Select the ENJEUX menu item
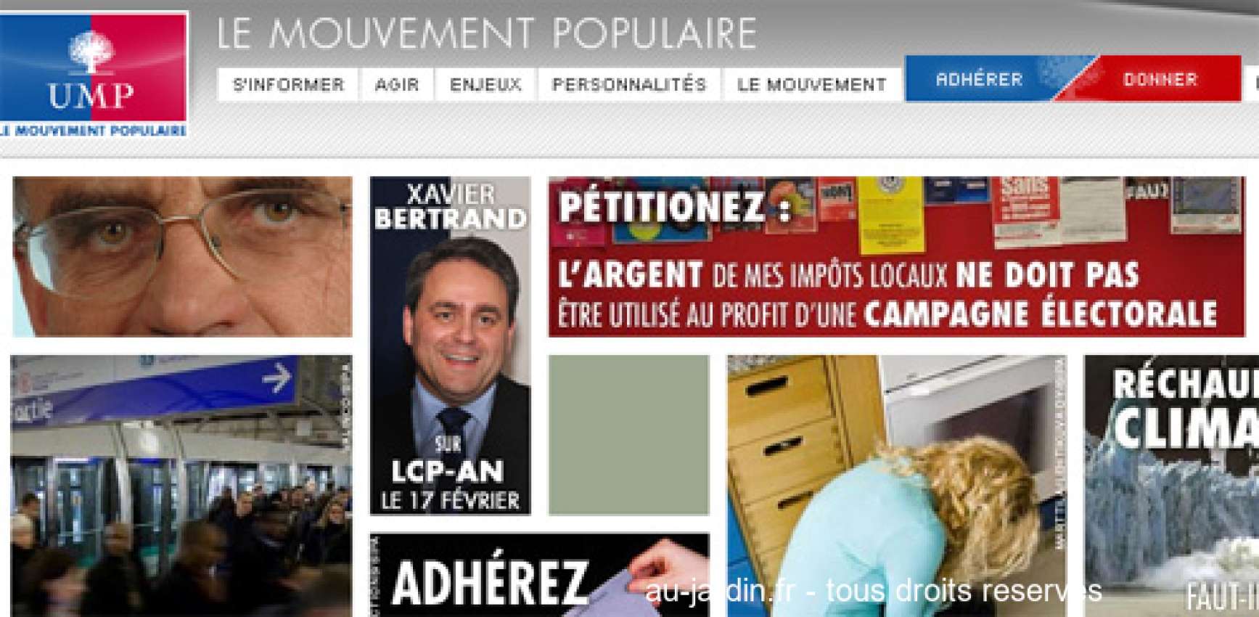The height and width of the screenshot is (617, 1259). [485, 85]
